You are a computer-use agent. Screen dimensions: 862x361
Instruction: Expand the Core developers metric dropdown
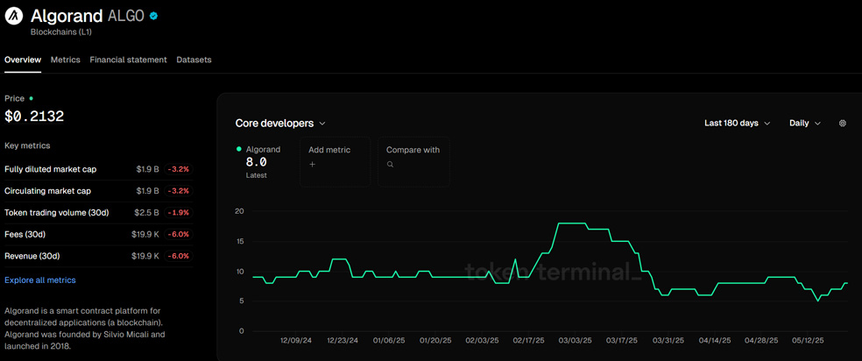(x=280, y=124)
